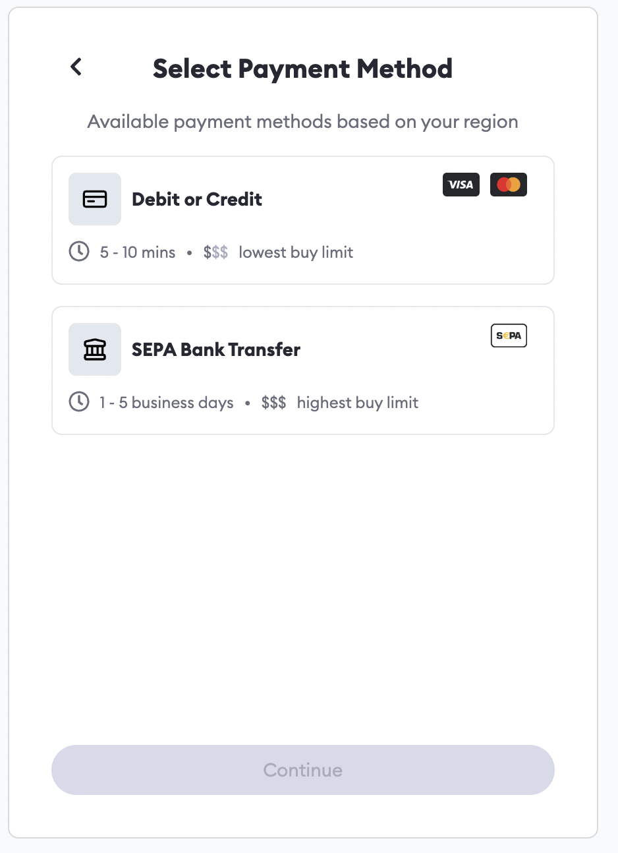Click the $$$ fee indicator on the SEPA card

pos(273,403)
